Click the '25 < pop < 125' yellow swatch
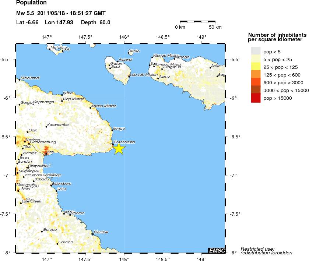Image resolution: width=309 pixels, height=261 pixels. [256, 67]
